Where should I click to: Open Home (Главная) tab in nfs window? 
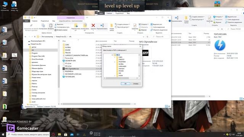tap(35, 21)
